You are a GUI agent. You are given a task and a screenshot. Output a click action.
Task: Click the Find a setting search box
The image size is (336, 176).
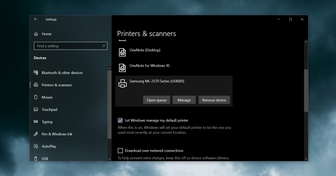(x=70, y=46)
